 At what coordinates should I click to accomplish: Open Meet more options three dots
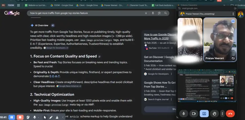222,114
